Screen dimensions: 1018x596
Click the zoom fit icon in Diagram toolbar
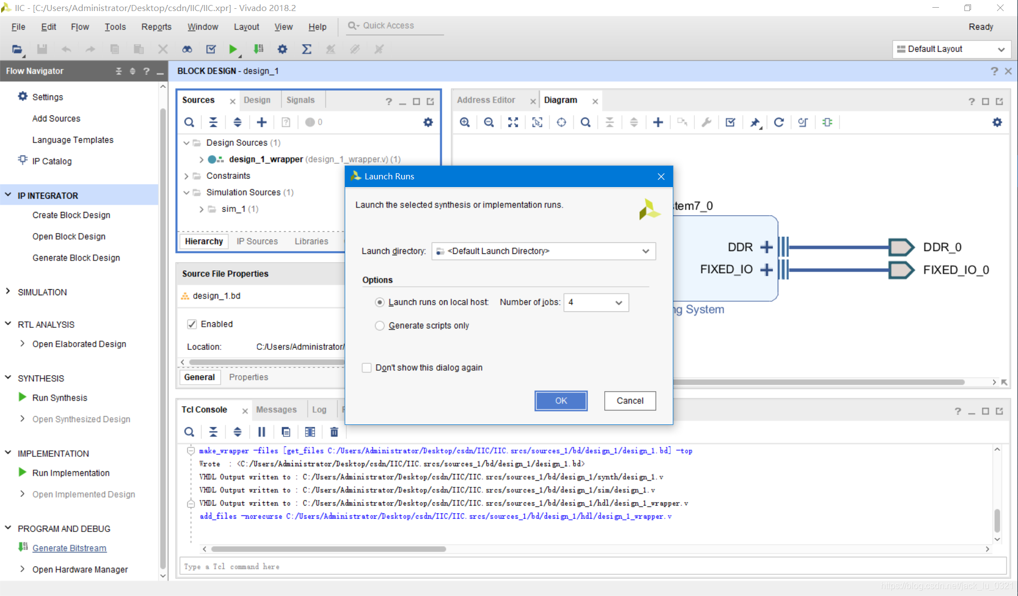(513, 123)
